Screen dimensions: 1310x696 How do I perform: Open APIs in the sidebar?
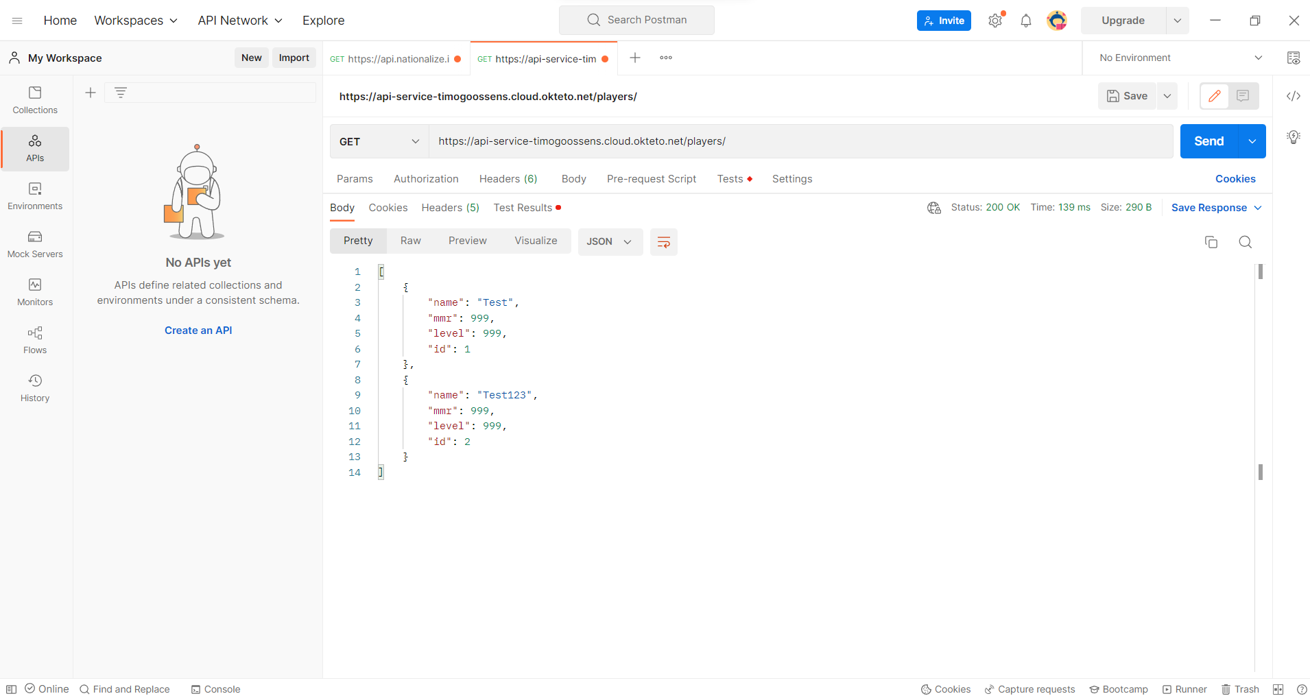35,148
